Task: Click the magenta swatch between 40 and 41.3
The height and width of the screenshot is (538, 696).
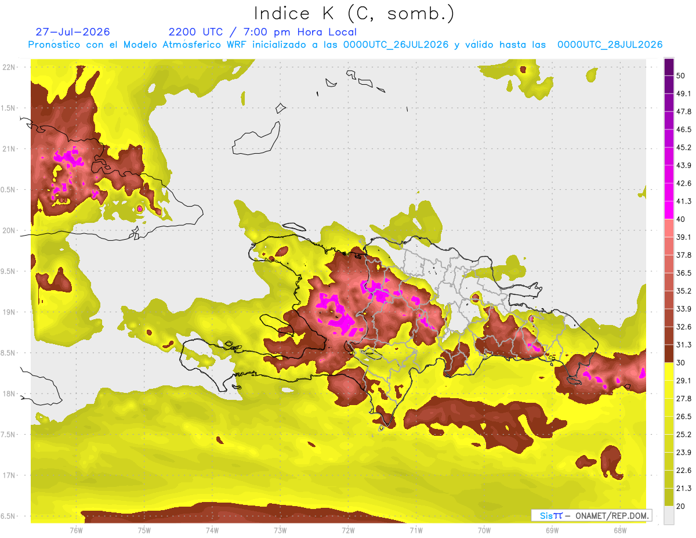Action: tap(669, 210)
